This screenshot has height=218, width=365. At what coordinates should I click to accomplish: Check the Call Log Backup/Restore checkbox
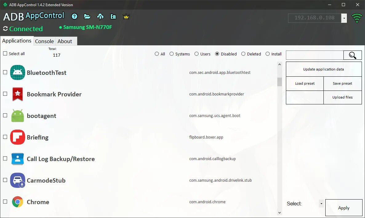5,159
